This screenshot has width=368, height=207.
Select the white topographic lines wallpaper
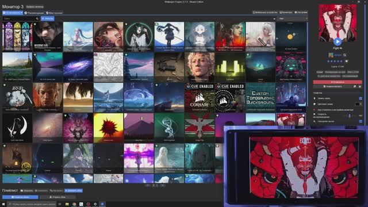[108, 67]
